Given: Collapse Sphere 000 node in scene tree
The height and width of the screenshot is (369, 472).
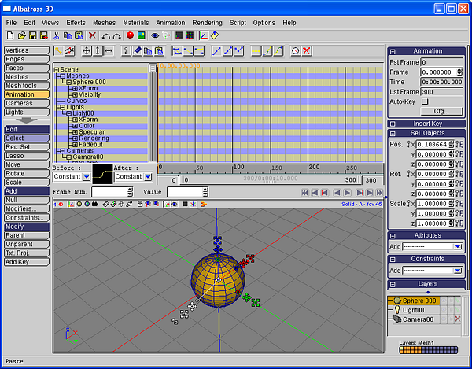Looking at the screenshot, I should pos(69,82).
